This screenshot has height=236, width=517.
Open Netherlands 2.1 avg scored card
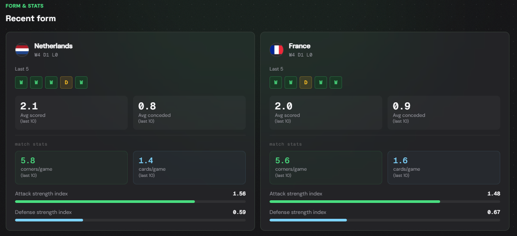click(71, 112)
